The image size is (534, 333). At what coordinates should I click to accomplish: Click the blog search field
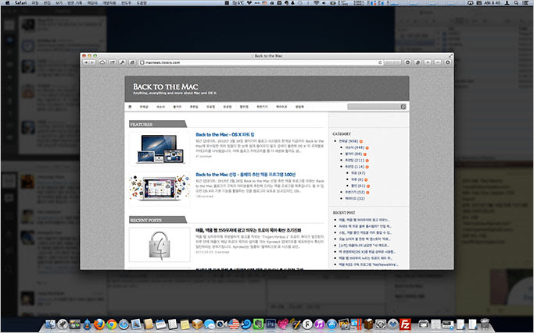374,107
